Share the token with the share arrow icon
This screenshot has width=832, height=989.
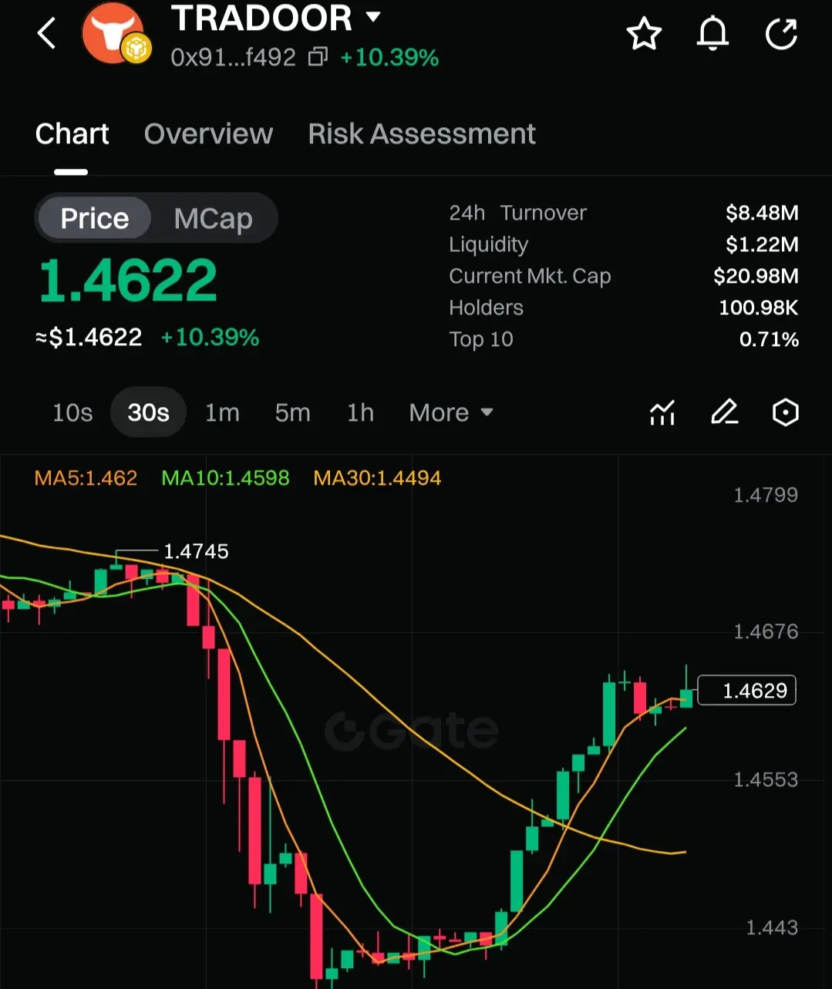(x=781, y=34)
